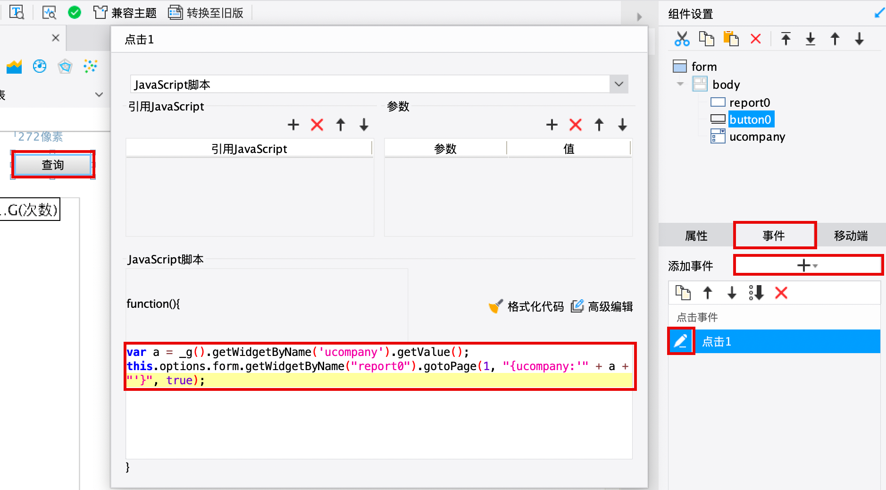886x490 pixels.
Task: Click the 引用JavaScript column header
Action: tap(249, 149)
